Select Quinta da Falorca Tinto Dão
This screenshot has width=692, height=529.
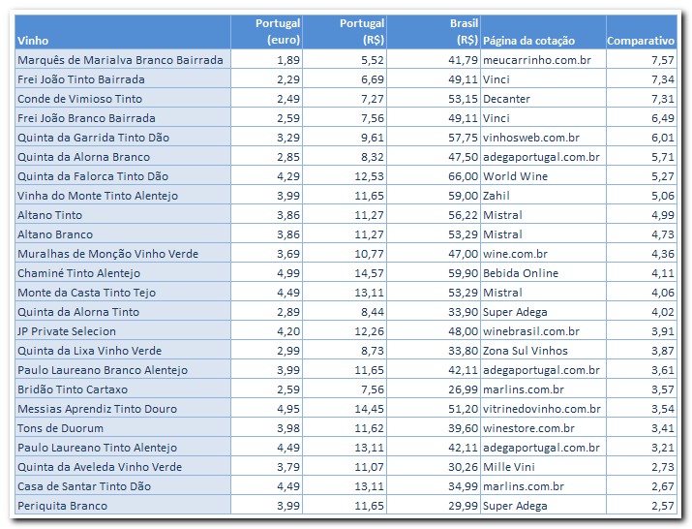pos(123,176)
